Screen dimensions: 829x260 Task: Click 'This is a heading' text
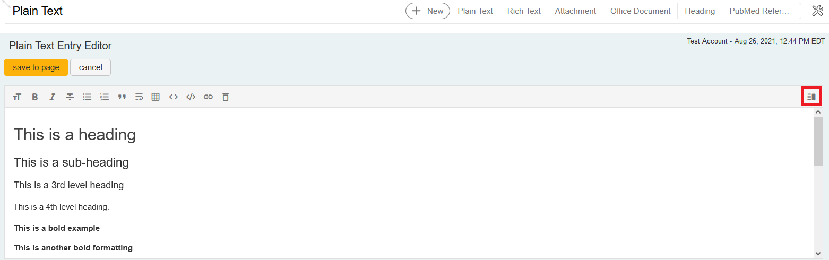click(x=75, y=135)
